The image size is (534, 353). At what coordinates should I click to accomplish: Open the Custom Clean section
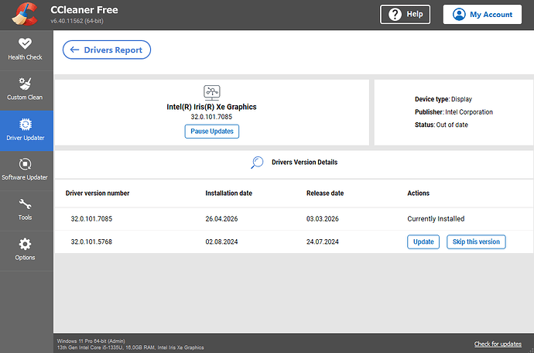[26, 90]
